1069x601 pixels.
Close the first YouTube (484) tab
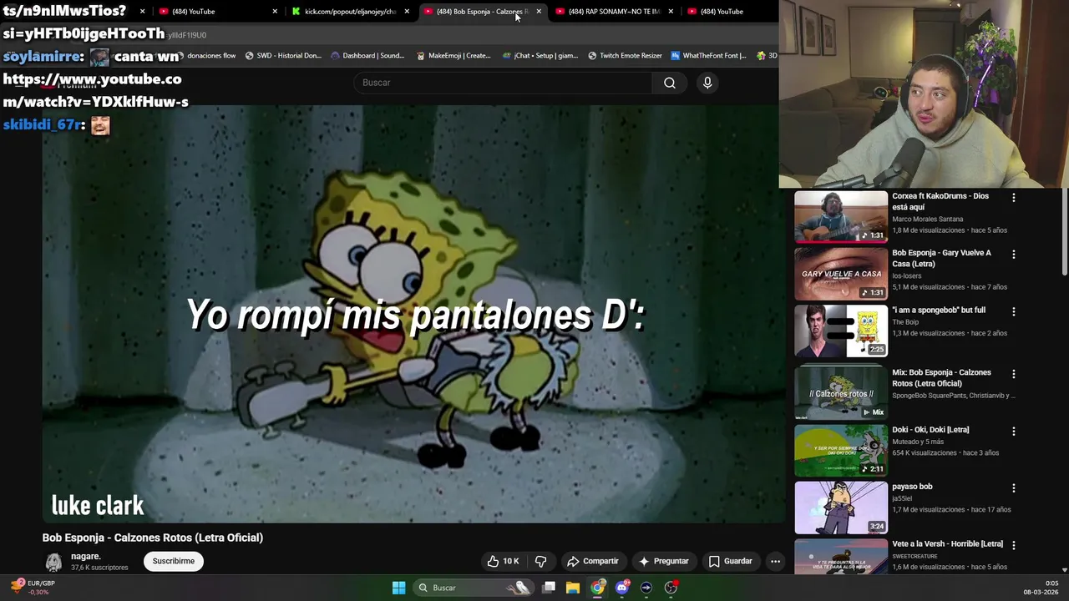[x=275, y=12]
